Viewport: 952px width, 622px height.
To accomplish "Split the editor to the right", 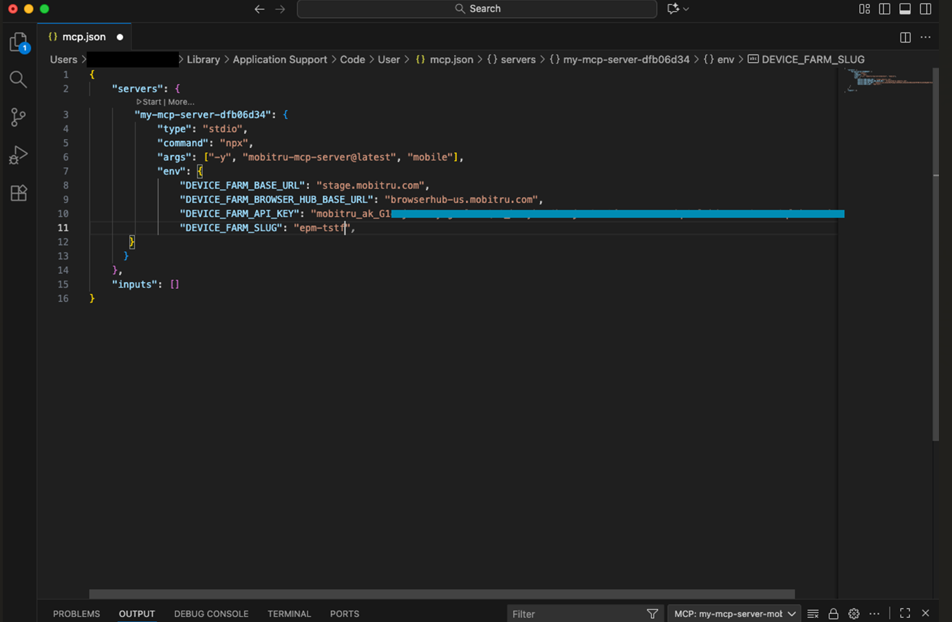I will pyautogui.click(x=905, y=37).
